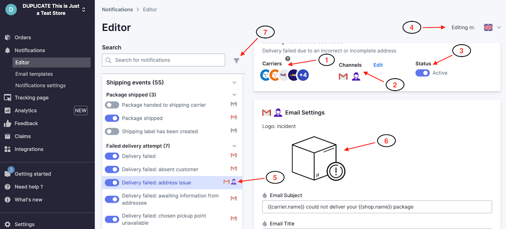
Task: Click the FedEx carrier logo
Action: pos(284,75)
